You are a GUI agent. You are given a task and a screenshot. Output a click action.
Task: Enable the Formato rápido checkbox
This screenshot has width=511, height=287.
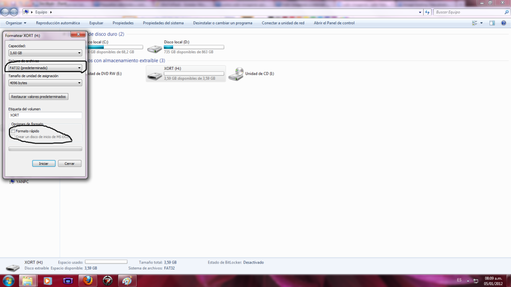click(13, 131)
